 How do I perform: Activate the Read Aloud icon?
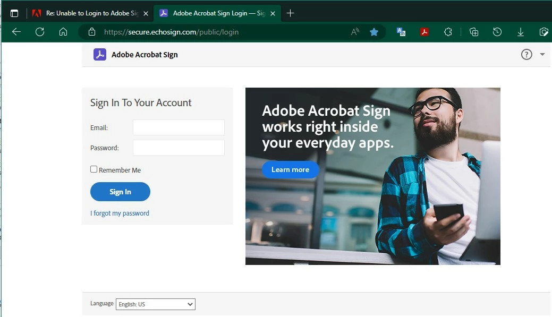[x=355, y=32]
